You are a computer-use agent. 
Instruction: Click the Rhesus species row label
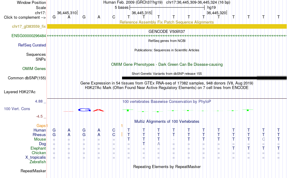coord(39,135)
